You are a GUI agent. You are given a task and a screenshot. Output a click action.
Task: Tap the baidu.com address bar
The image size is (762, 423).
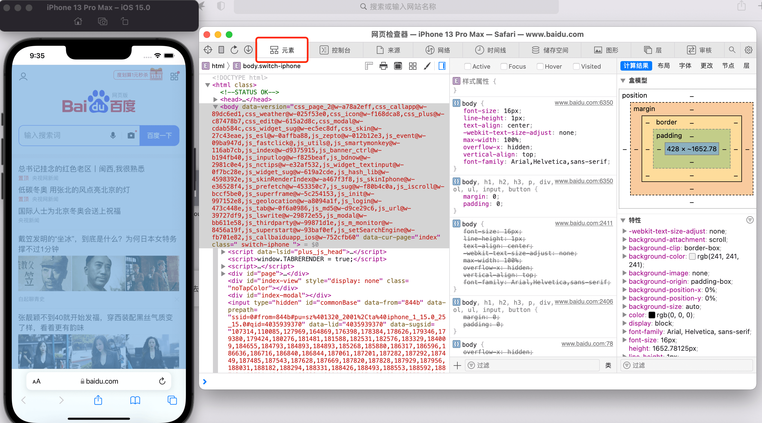coord(99,381)
